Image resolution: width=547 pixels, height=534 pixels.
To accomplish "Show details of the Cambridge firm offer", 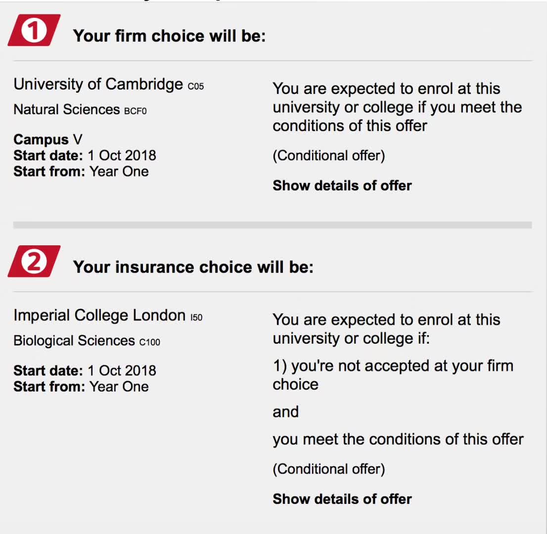I will 342,186.
